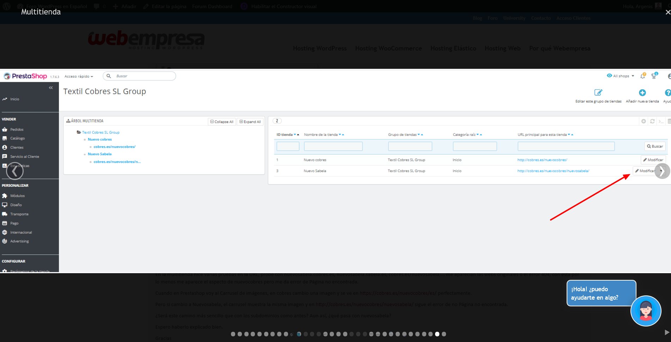Open Inicio in the sidebar
Image resolution: width=671 pixels, height=342 pixels.
14,99
